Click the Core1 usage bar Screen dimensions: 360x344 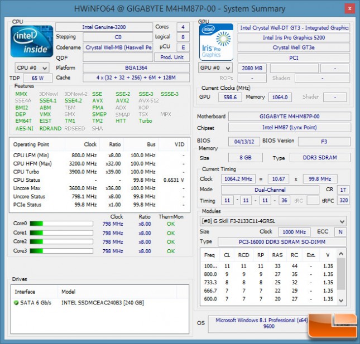[x=61, y=233]
